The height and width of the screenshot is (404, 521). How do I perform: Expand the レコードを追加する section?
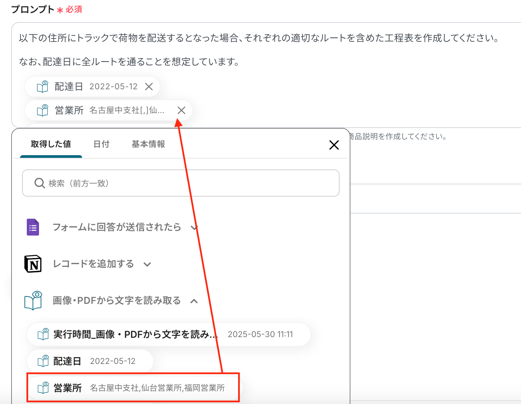(147, 264)
